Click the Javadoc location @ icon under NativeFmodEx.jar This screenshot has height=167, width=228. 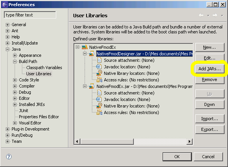click(x=98, y=99)
